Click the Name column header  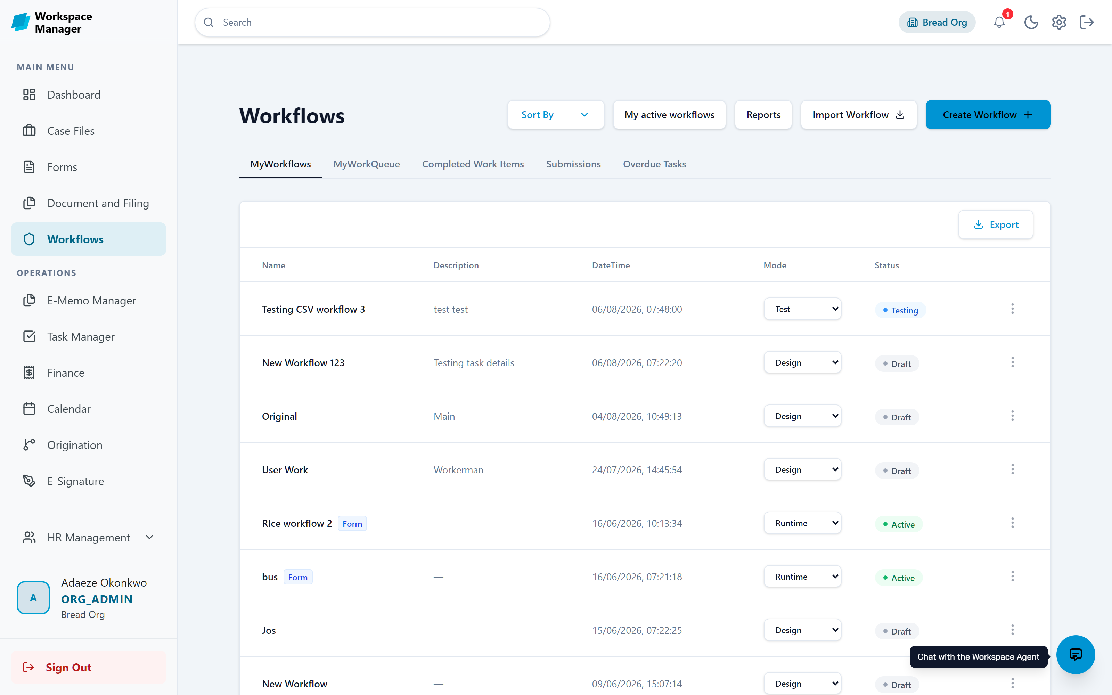[273, 265]
